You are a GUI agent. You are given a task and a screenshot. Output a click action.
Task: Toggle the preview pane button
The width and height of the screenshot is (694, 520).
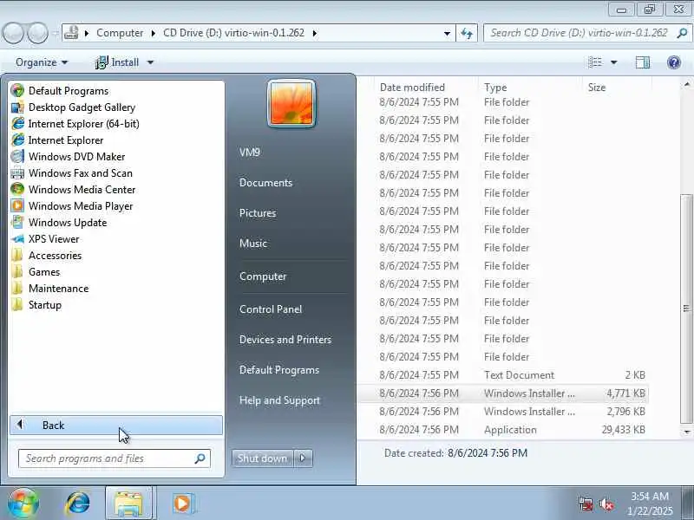pyautogui.click(x=643, y=62)
